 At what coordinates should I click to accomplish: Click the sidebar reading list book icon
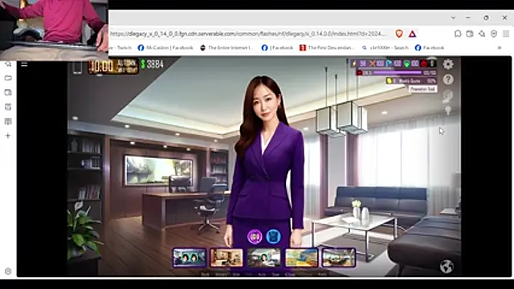[x=8, y=121]
